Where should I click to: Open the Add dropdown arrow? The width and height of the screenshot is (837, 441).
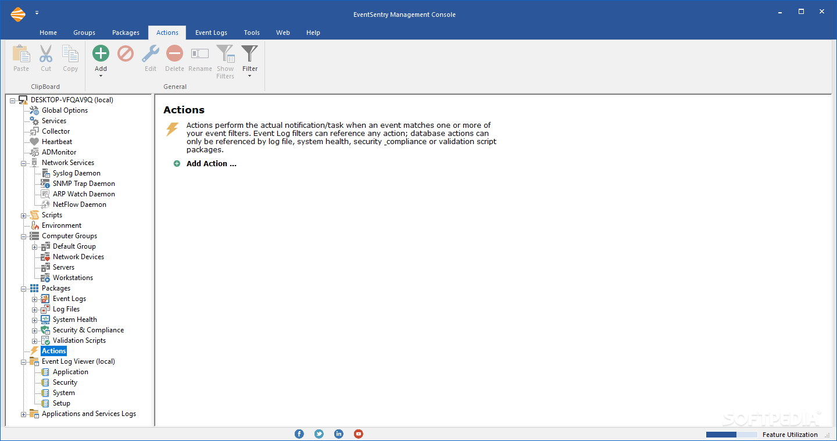point(101,76)
